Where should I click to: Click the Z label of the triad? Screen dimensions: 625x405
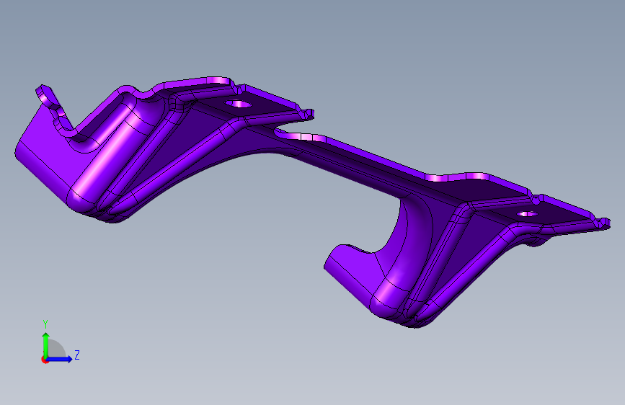pyautogui.click(x=77, y=355)
